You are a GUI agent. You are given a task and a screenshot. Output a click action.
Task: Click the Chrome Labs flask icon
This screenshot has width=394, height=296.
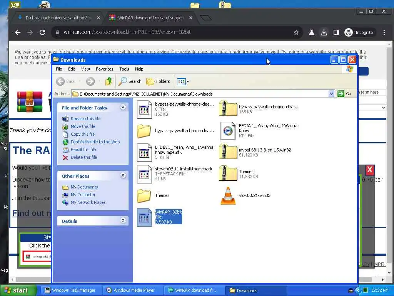point(312,32)
